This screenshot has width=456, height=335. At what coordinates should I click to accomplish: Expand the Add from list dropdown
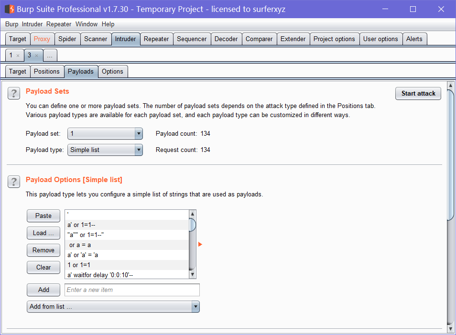pyautogui.click(x=113, y=306)
